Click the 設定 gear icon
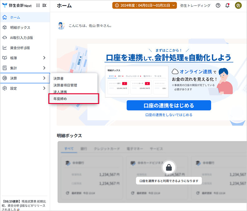Screen dimensions: 247x211 coord(5,88)
